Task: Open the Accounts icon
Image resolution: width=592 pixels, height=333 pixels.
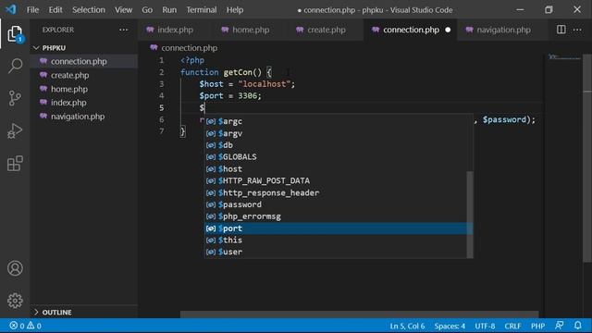Action: pyautogui.click(x=15, y=268)
